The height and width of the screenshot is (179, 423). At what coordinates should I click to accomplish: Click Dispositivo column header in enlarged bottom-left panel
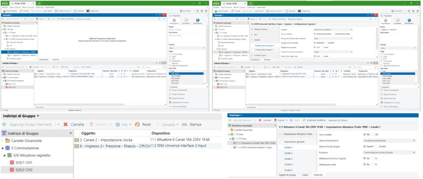[161, 133]
